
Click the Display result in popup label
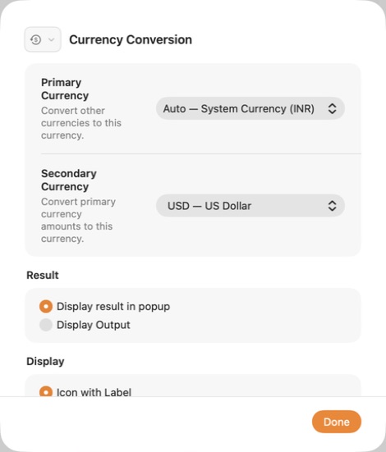[113, 307]
